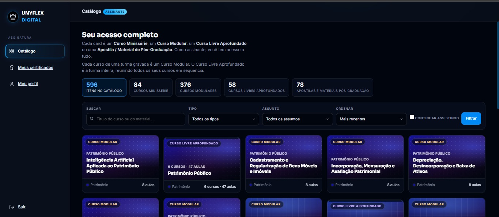Screen dimensions: 499x217
Task: Click the Assinatura sidebar section label
Action: (x=20, y=38)
